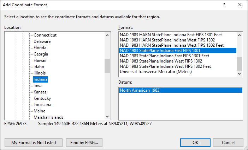Click Location list scroll down arrow
The height and width of the screenshot is (150, 248).
107,117
